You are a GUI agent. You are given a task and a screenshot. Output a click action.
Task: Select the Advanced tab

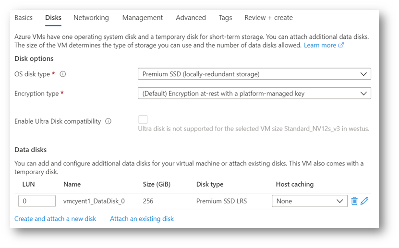click(191, 18)
